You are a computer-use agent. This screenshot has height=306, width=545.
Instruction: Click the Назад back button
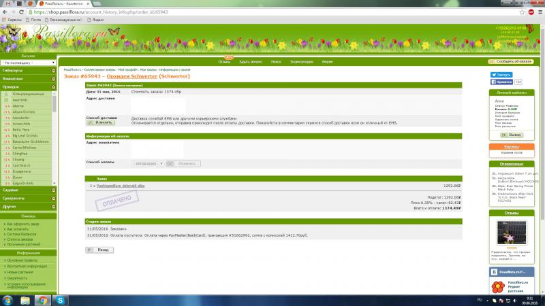(x=99, y=250)
